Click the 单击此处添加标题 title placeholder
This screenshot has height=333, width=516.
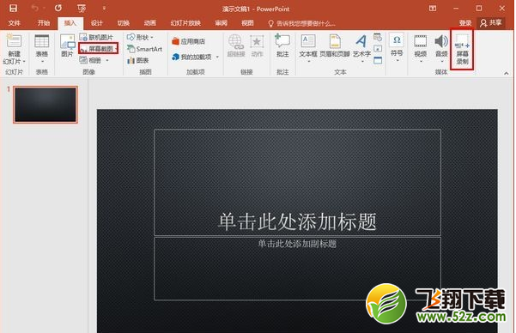(297, 183)
